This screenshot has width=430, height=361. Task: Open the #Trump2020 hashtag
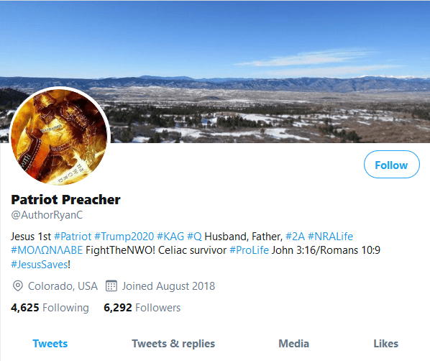[x=124, y=236]
